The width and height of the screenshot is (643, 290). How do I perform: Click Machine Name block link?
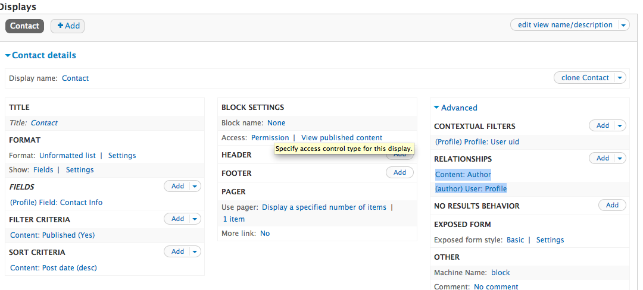(x=500, y=273)
